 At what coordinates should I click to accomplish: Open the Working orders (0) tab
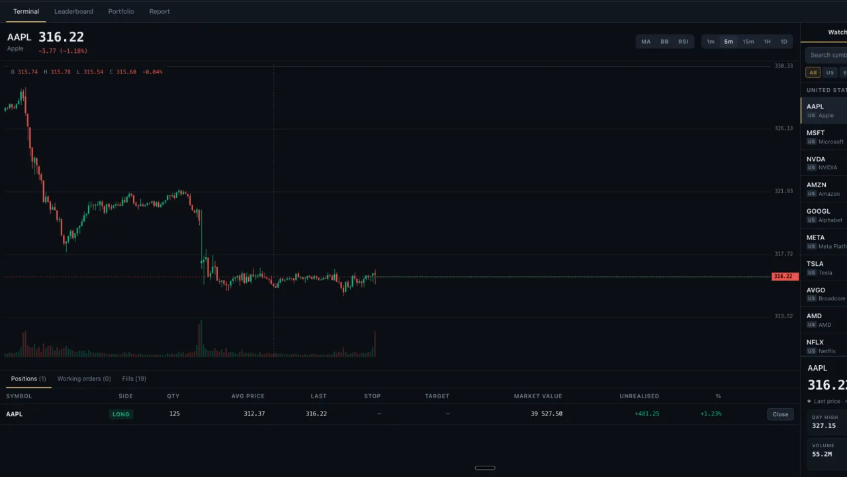click(x=84, y=379)
